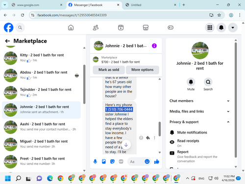Attach a photo or file icon

pyautogui.click(x=104, y=161)
